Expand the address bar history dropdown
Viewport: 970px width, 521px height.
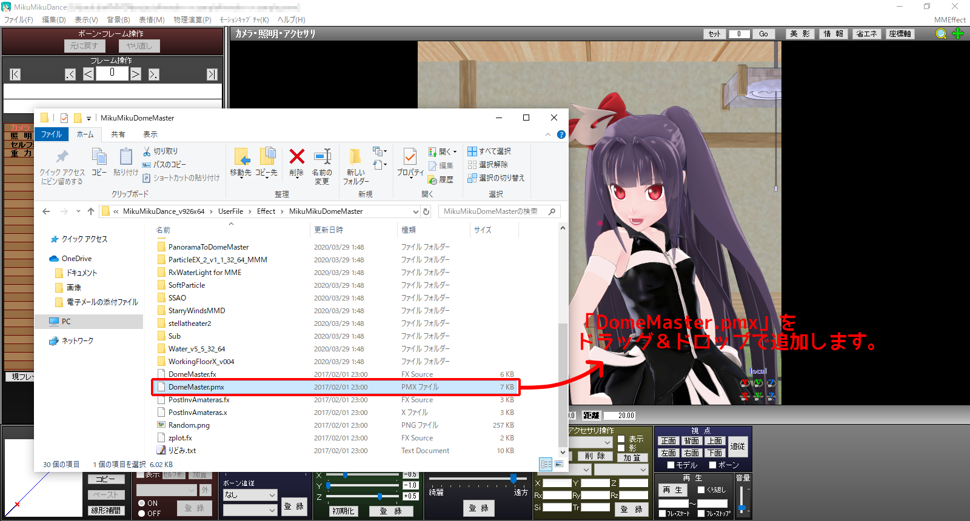pos(416,211)
